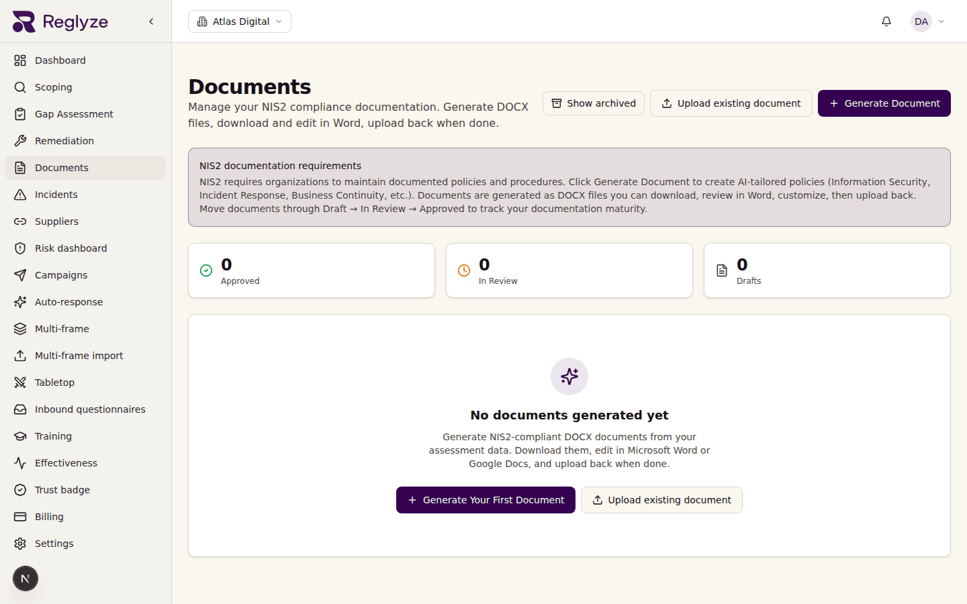This screenshot has width=967, height=604.
Task: Click the N circle button in the bottom-left
Action: (26, 578)
